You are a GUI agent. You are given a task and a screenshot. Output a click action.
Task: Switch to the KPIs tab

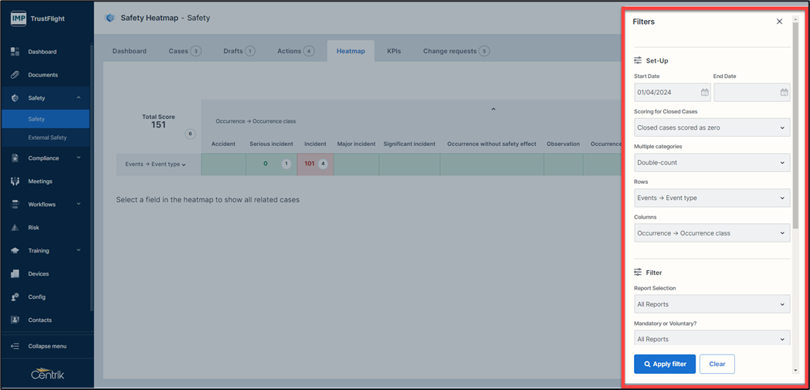(394, 51)
